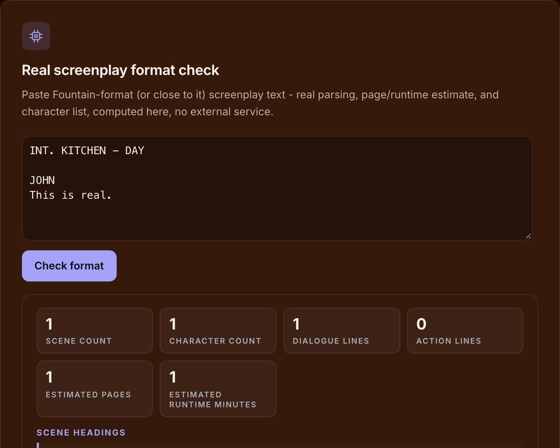Screen dimensions: 560x448
Task: Click the 'JOHN' character line
Action: (42, 180)
